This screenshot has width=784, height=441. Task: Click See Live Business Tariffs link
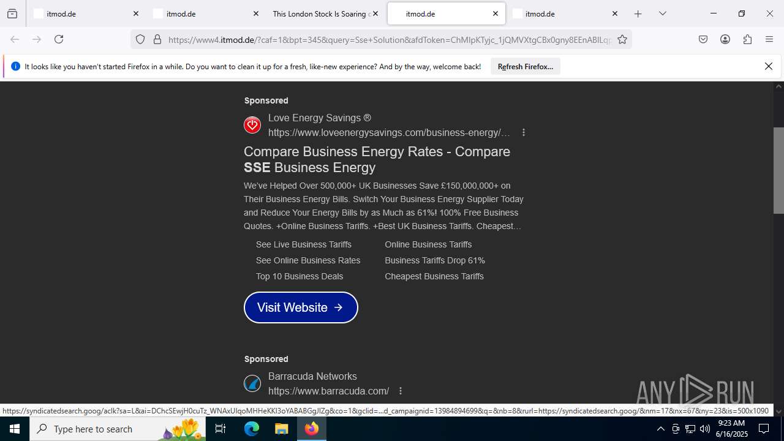coord(304,244)
